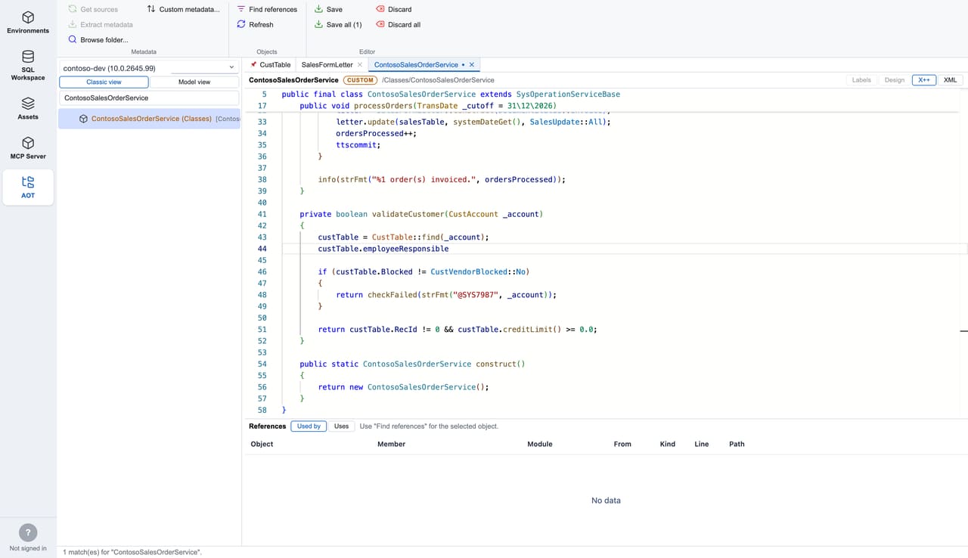Switch to XML view
Image resolution: width=968 pixels, height=558 pixels.
950,79
